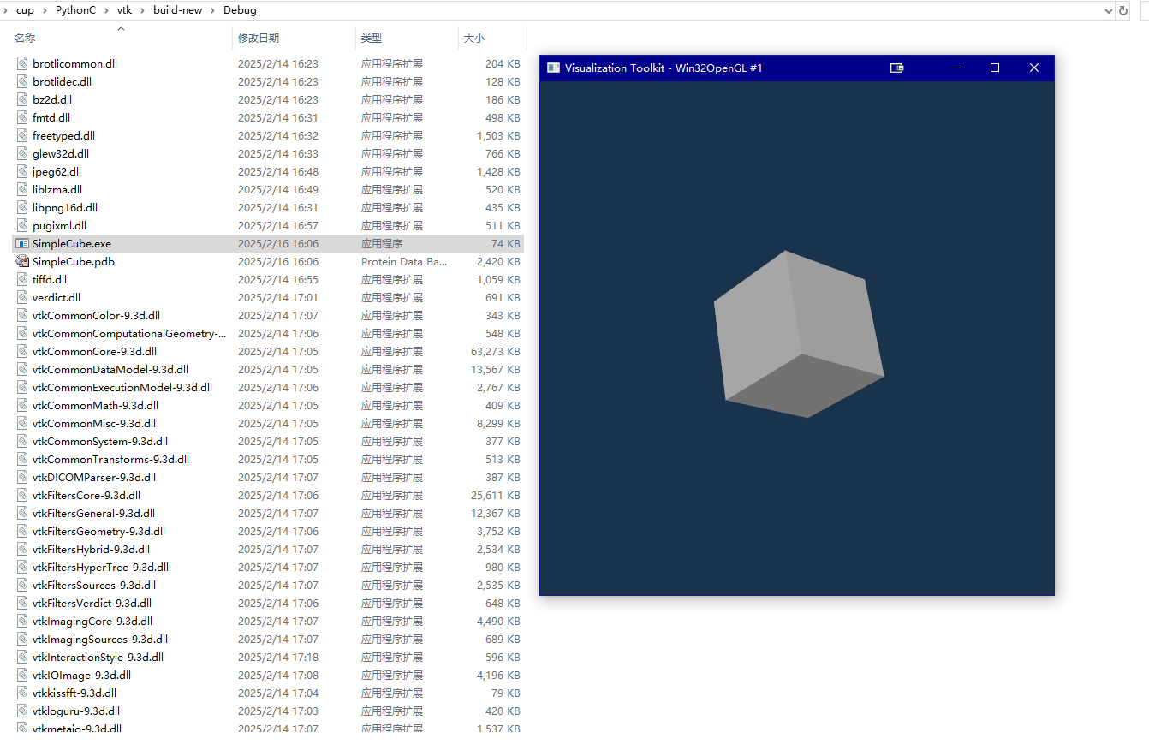Click the vtkFiltersSources-9.3d.dll file icon
Screen dimensions: 1149x750
coord(22,585)
